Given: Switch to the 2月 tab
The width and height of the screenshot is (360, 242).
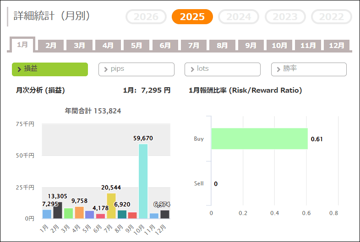Looking at the screenshot, I should tap(51, 45).
